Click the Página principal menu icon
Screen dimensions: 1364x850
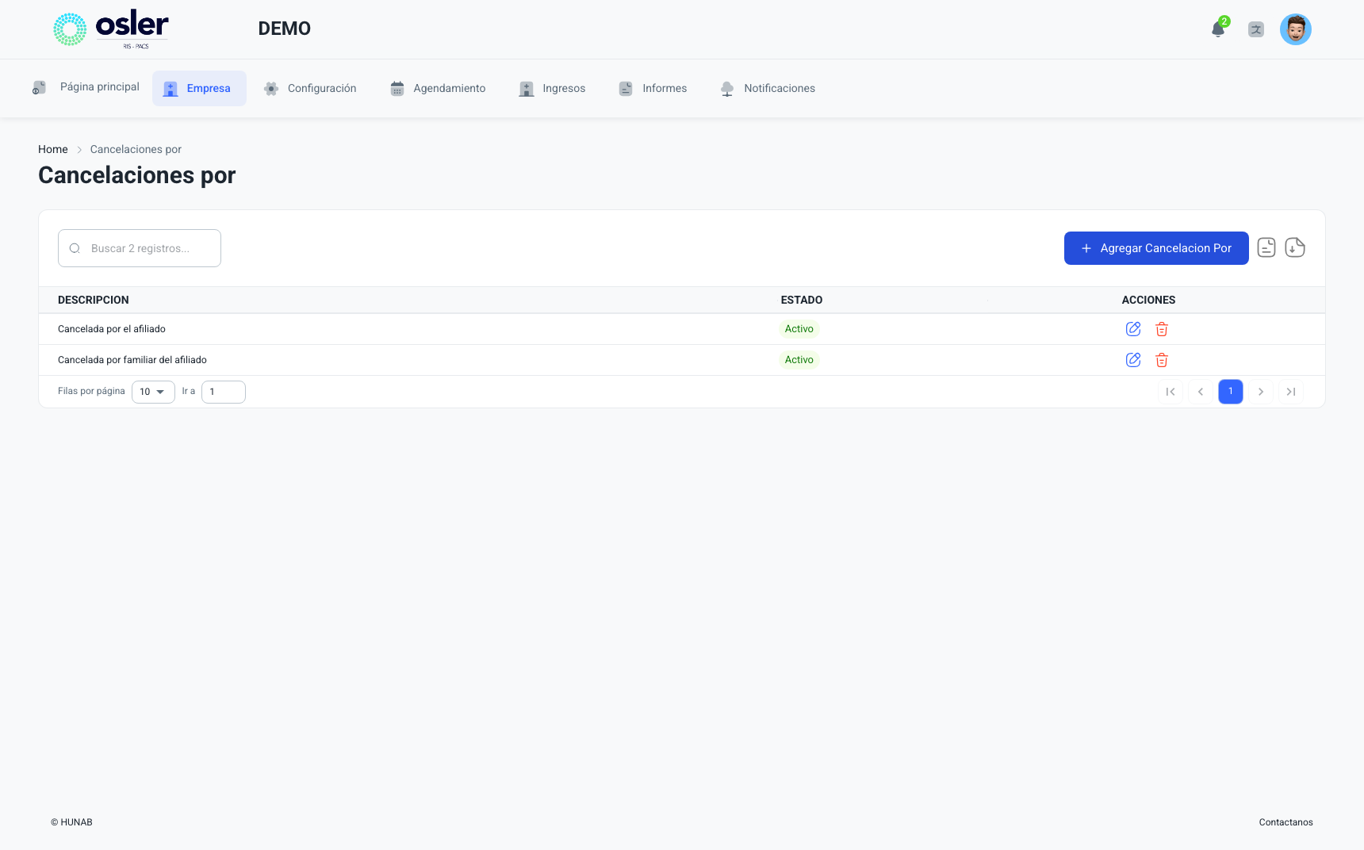39,88
